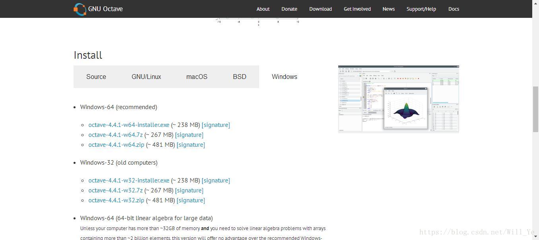This screenshot has width=539, height=240.
Task: Download octave-4.4.1-w32.zip archive
Action: pos(116,200)
